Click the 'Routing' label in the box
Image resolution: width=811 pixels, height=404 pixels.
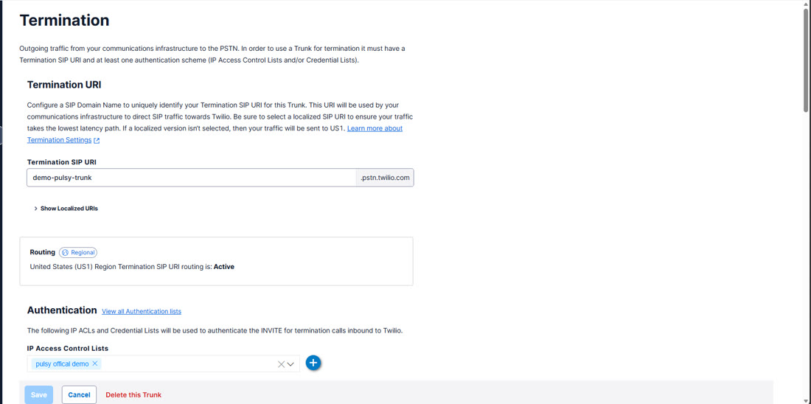(43, 252)
